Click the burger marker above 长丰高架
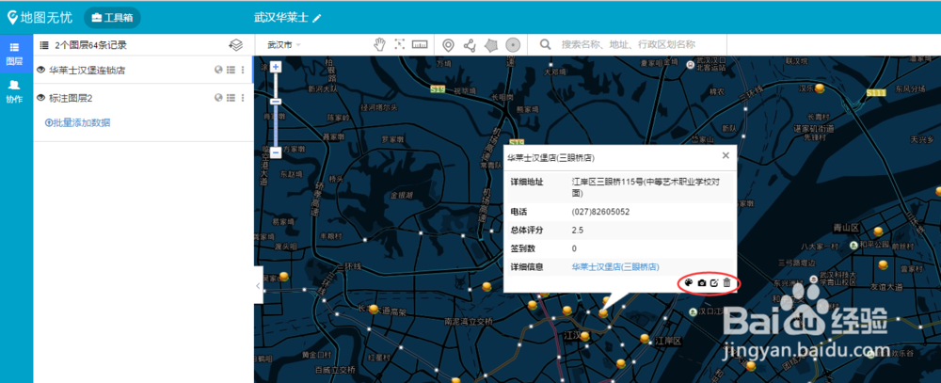 pyautogui.click(x=374, y=310)
